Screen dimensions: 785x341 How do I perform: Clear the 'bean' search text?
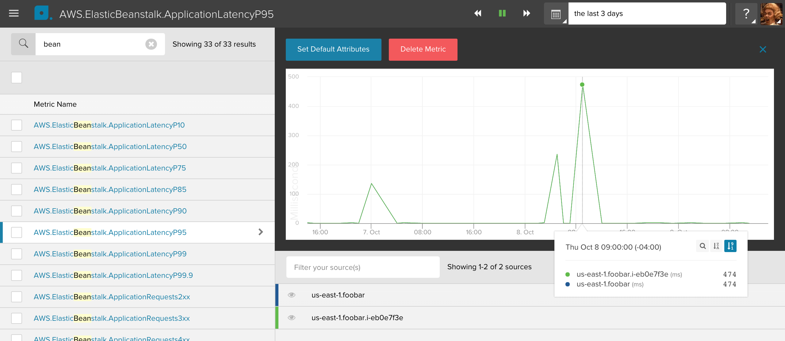[x=151, y=44]
